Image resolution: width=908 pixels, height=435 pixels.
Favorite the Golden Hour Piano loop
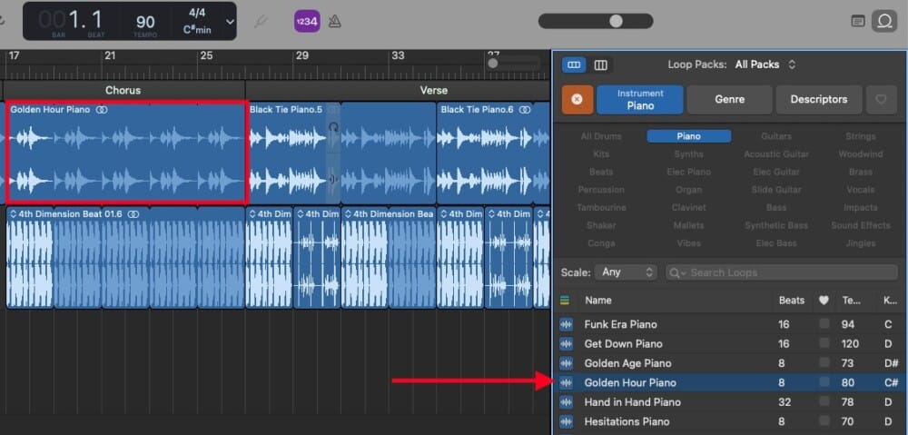click(x=824, y=381)
